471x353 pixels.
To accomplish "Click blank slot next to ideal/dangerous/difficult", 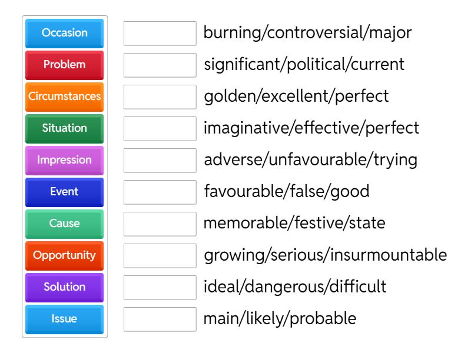I will [x=160, y=288].
